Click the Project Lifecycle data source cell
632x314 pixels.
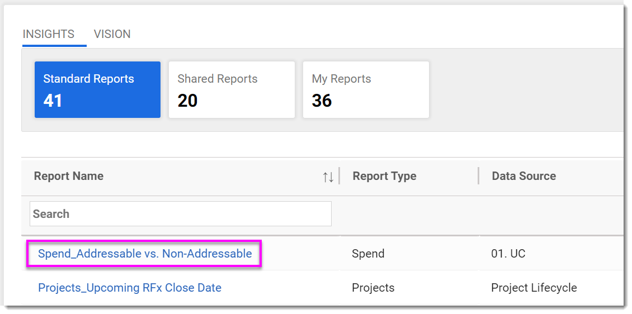coord(534,288)
